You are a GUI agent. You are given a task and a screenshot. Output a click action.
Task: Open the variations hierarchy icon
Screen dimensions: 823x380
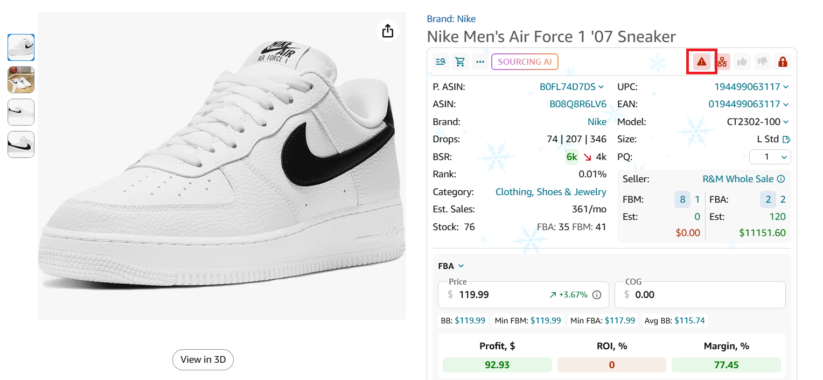click(722, 61)
